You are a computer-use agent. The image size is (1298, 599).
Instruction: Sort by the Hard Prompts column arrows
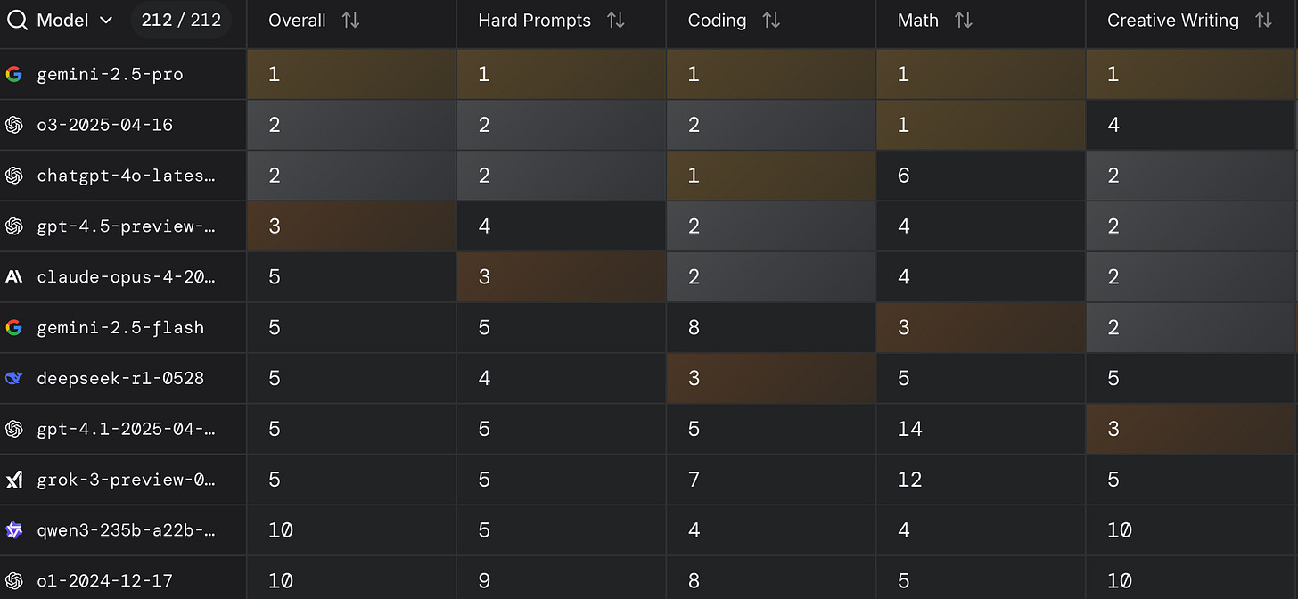tap(616, 21)
